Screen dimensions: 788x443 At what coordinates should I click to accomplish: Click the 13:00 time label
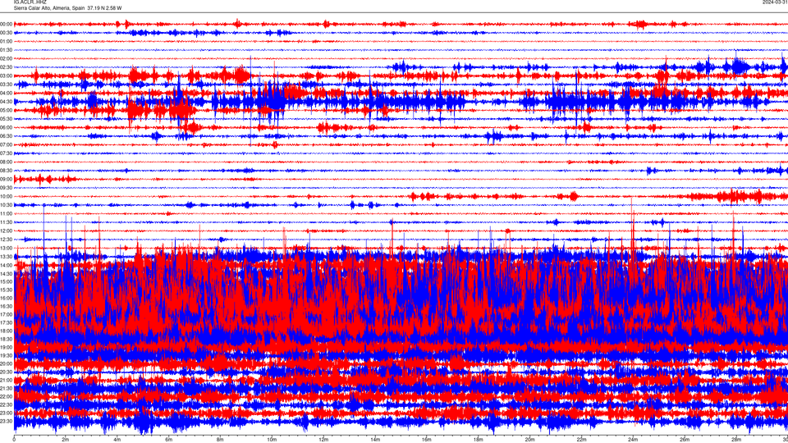[7, 248]
